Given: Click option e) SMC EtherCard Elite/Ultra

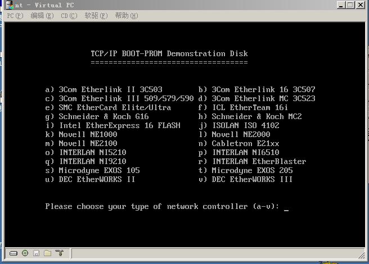Looking at the screenshot, I should tap(108, 107).
